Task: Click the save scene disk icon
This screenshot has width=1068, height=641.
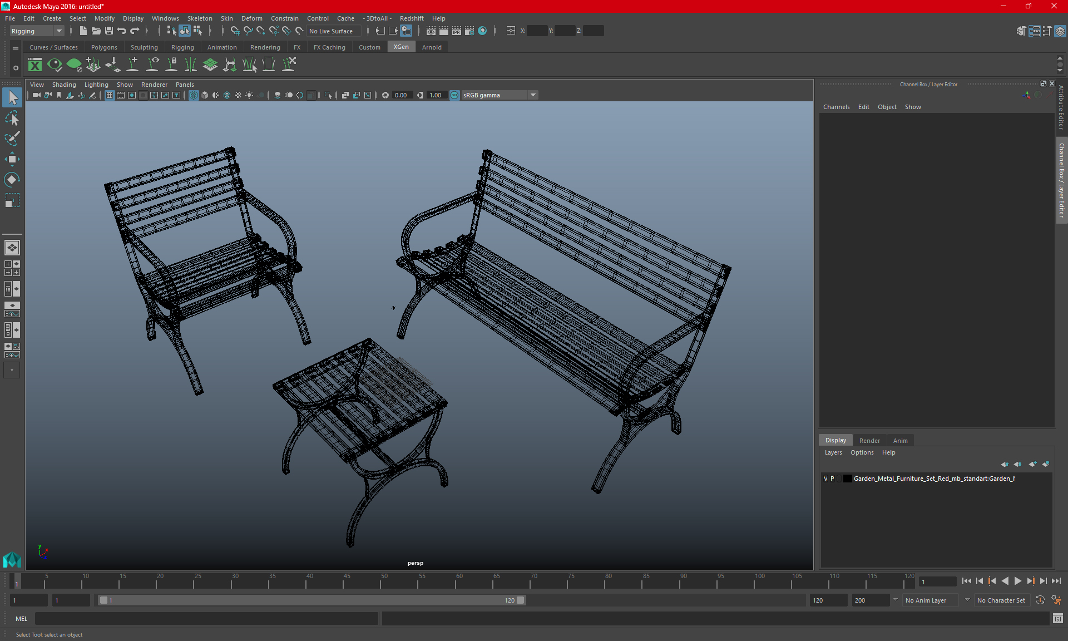Action: (x=109, y=31)
